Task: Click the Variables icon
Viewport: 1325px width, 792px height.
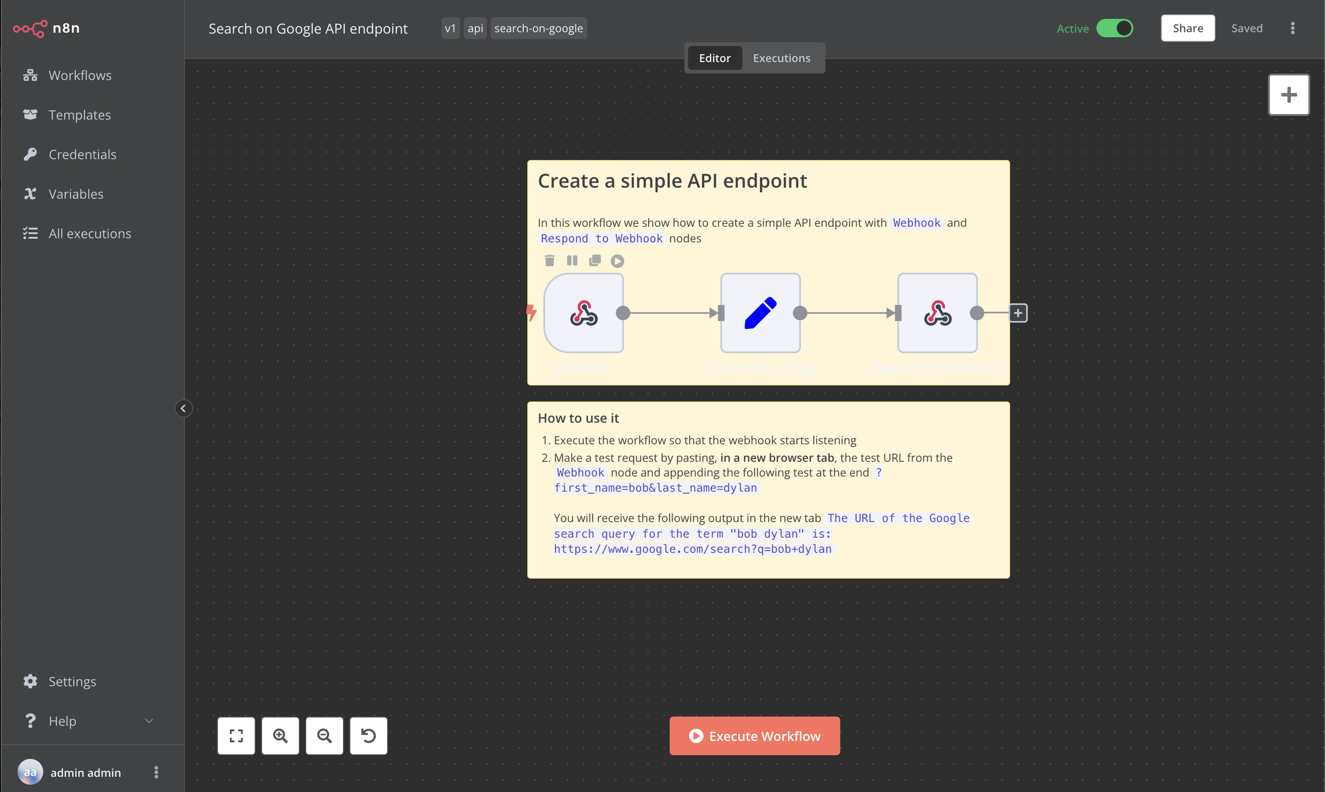Action: point(30,194)
